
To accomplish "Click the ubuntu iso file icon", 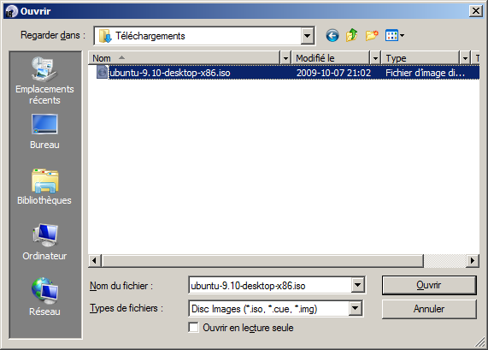I will pos(102,73).
